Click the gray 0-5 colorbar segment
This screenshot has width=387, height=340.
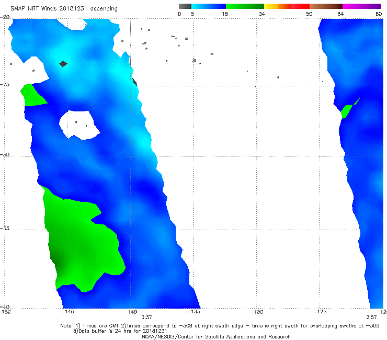pos(185,6)
